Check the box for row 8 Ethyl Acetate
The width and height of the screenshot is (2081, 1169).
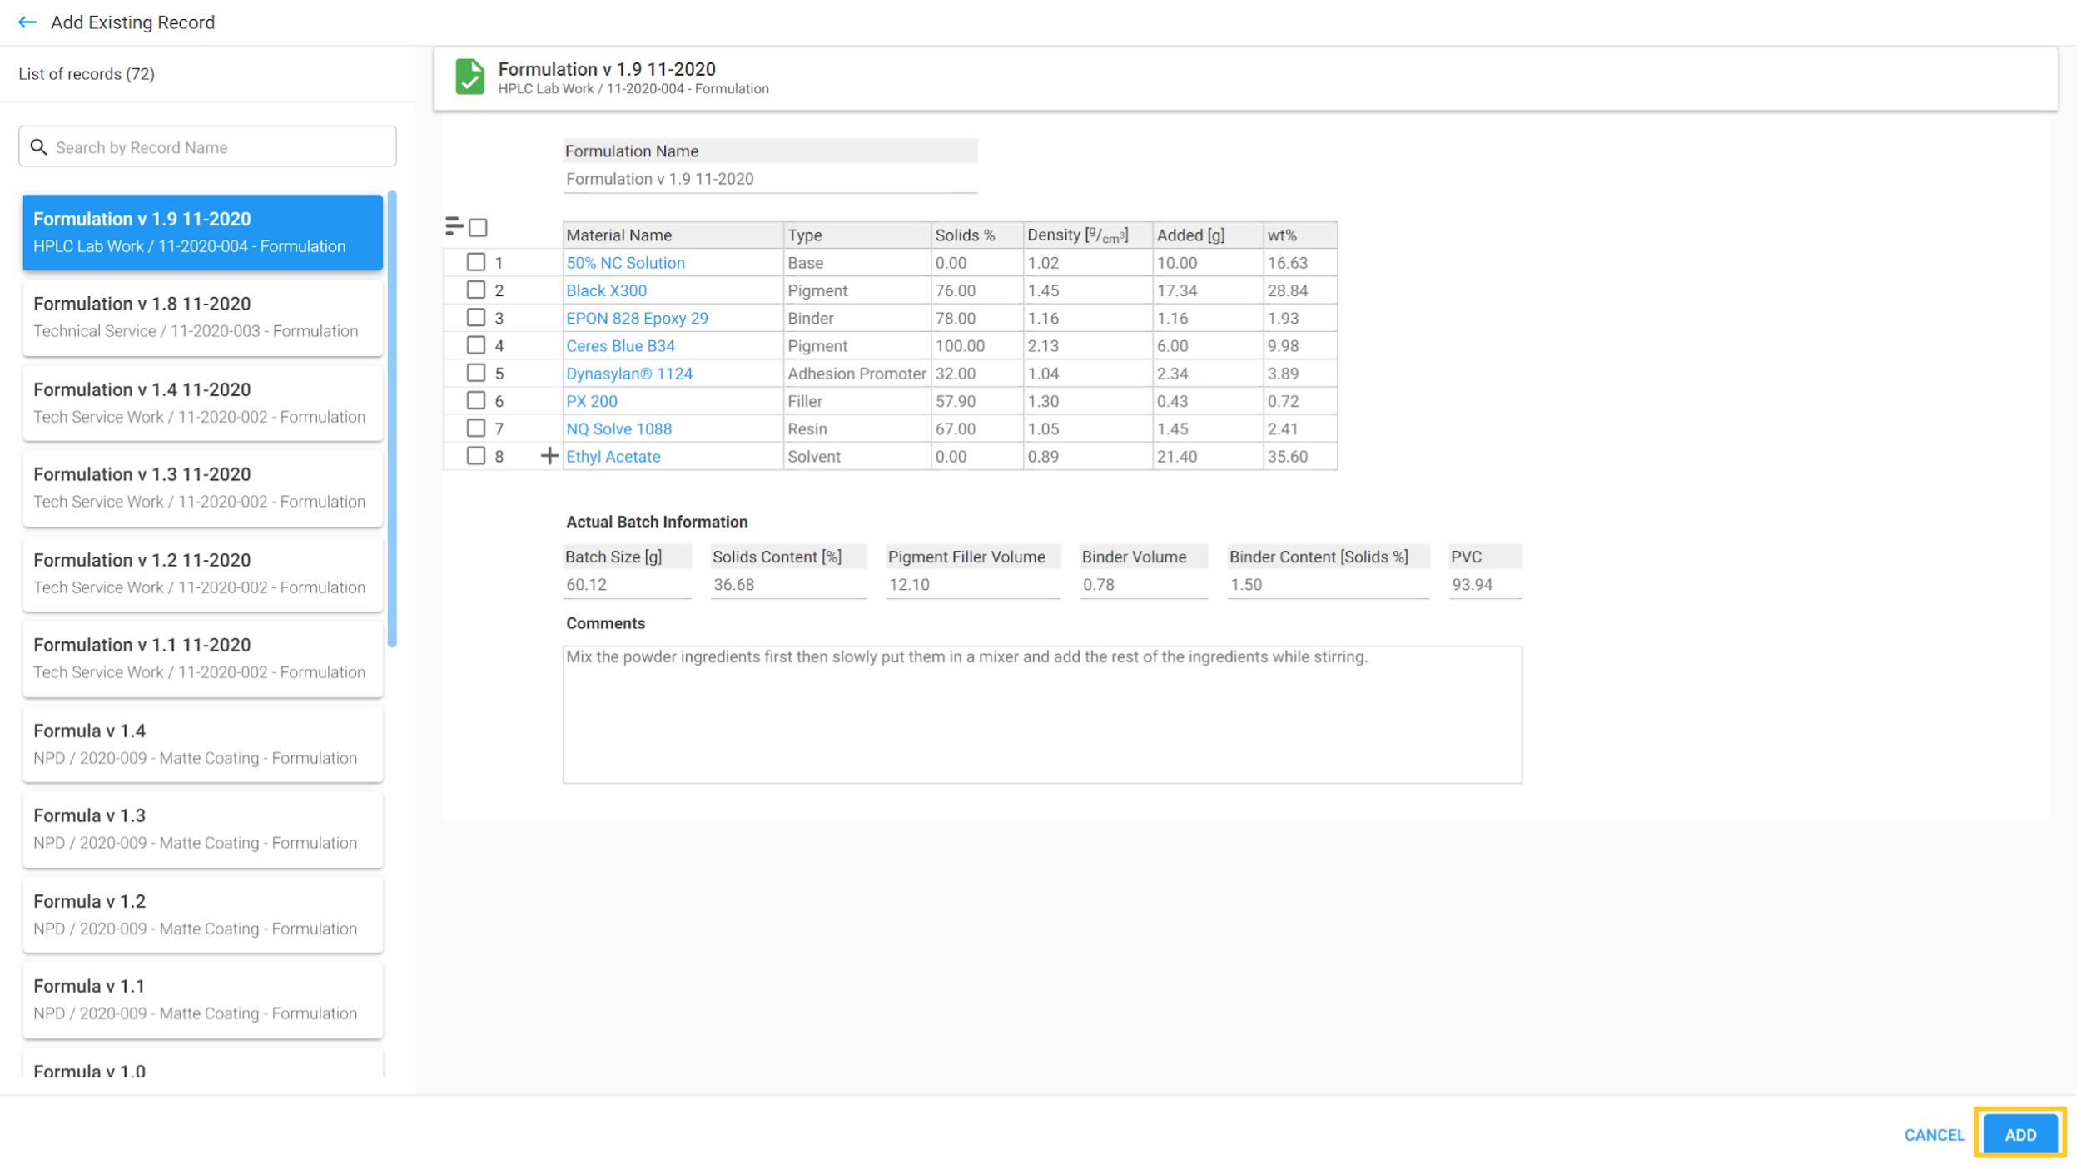476,457
